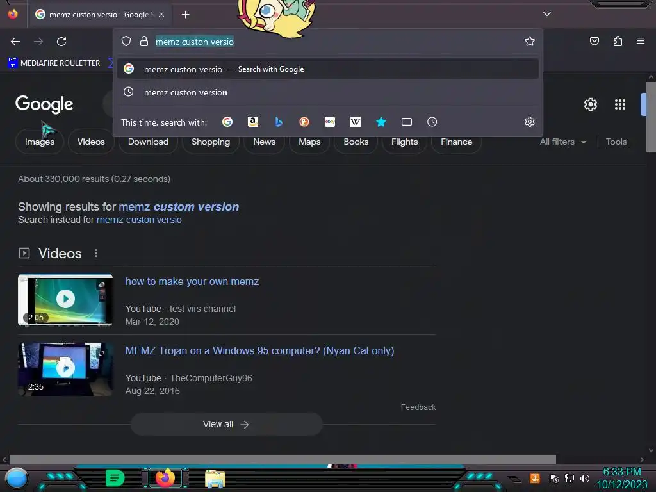The image size is (656, 492).
Task: Open the network tray icon
Action: tap(569, 478)
